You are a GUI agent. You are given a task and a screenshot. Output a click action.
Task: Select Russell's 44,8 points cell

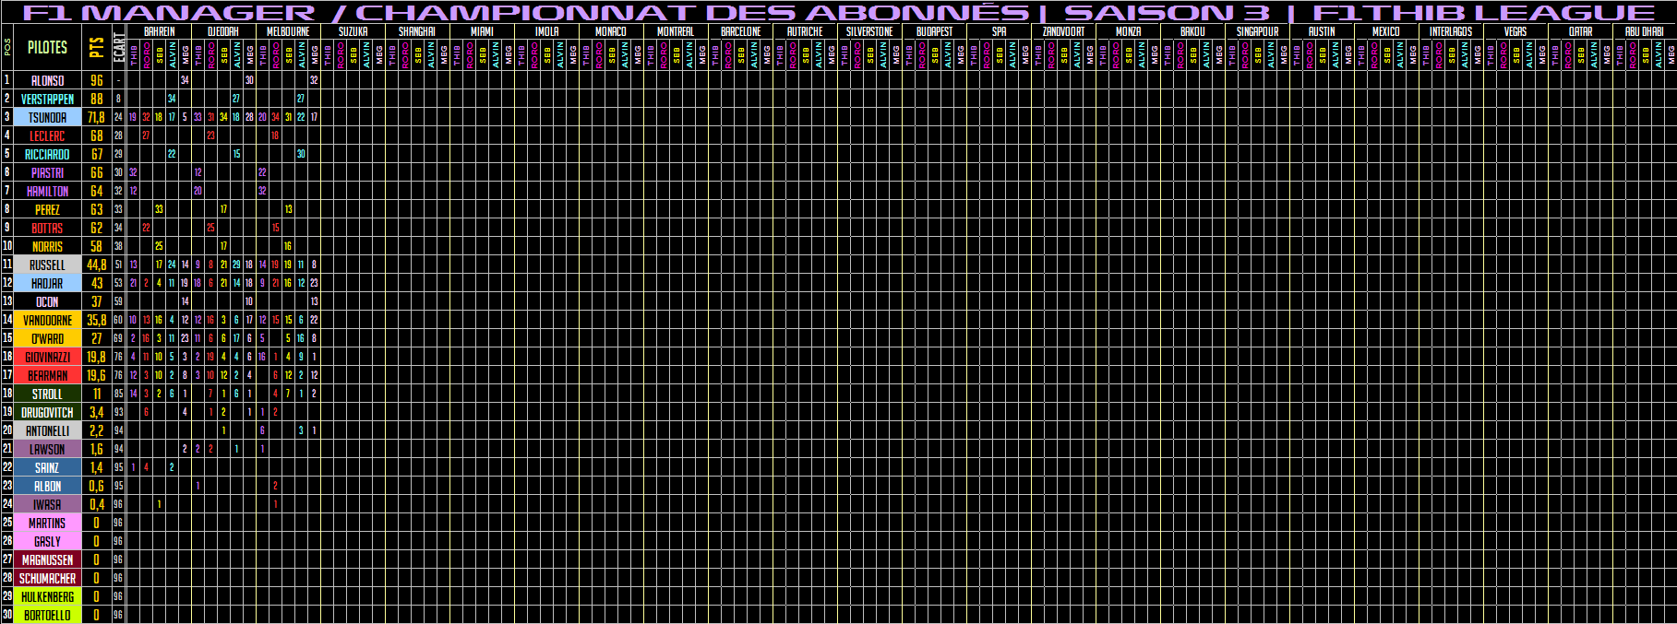(x=96, y=265)
